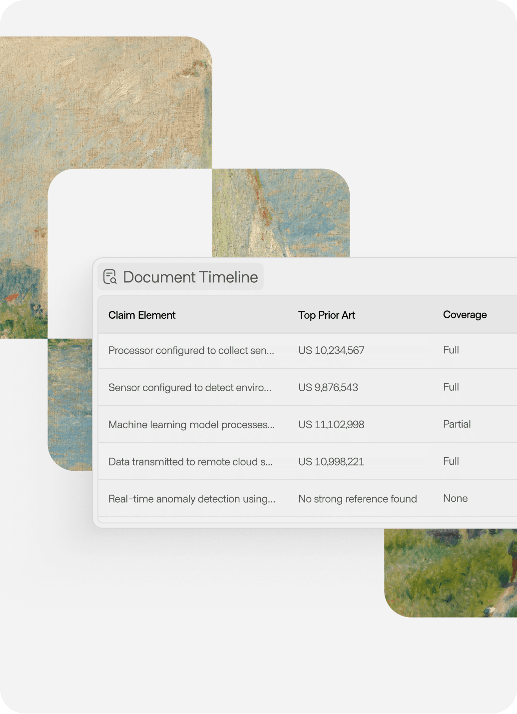
Task: Open patent US 9,876,543
Action: [328, 388]
